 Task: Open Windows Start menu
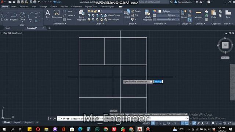(4, 129)
